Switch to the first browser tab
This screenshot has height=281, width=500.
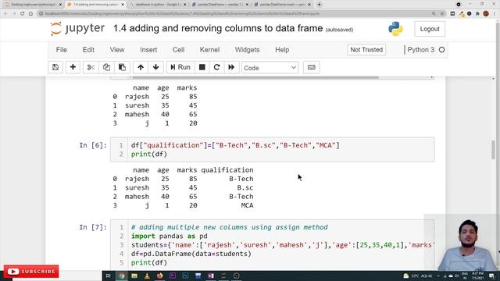pyautogui.click(x=34, y=5)
